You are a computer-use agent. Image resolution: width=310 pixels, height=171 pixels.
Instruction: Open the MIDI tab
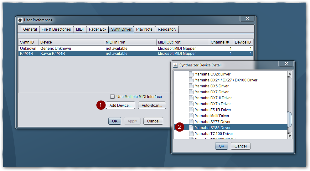click(x=80, y=29)
